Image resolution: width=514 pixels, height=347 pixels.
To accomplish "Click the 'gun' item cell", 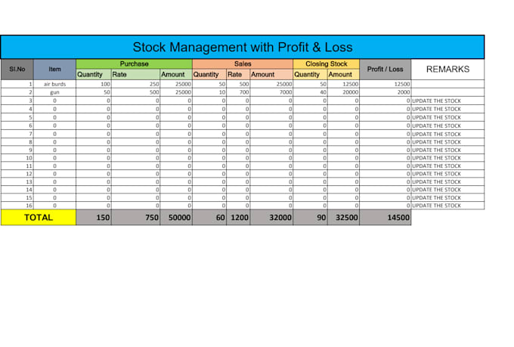I will [x=54, y=92].
